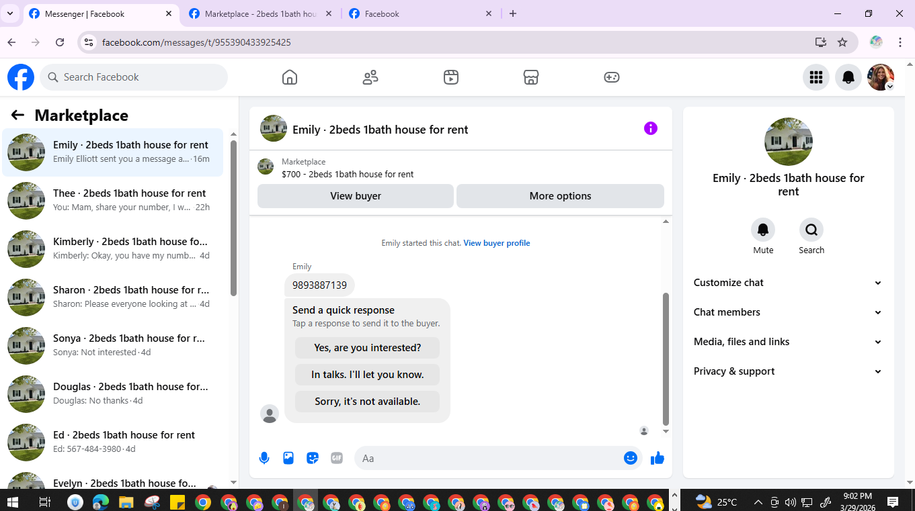Expand the Chat members section
This screenshot has width=915, height=511.
(x=788, y=312)
